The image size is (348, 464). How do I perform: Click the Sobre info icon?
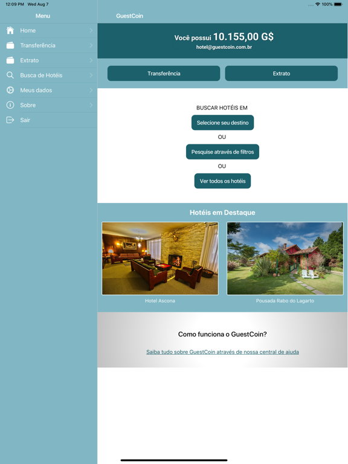pyautogui.click(x=10, y=105)
